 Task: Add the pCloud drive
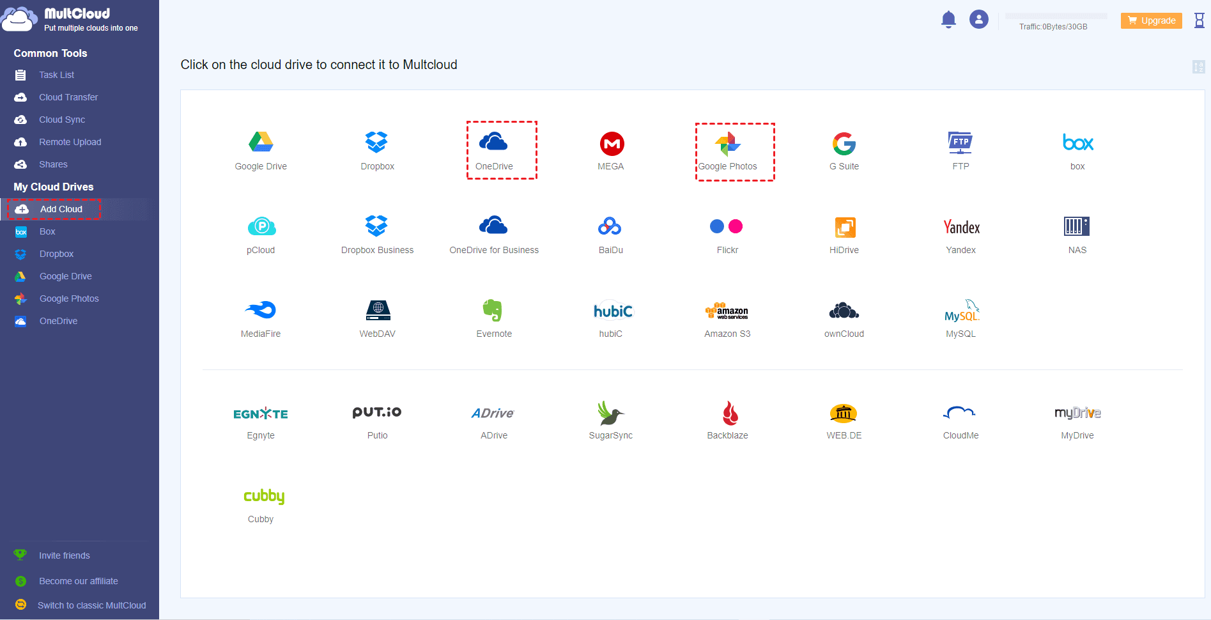[x=261, y=226]
